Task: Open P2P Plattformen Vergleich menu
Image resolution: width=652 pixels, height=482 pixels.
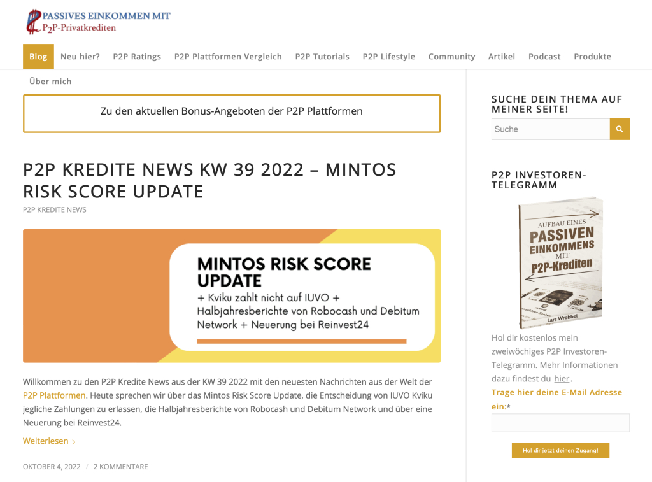Action: click(x=228, y=57)
